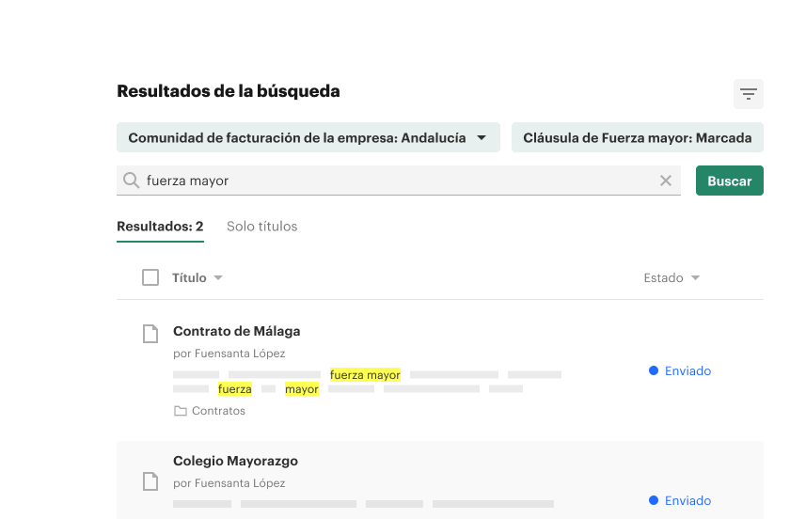Click Enviado status of Contrato de Málaga
The image size is (790, 519).
click(x=687, y=370)
